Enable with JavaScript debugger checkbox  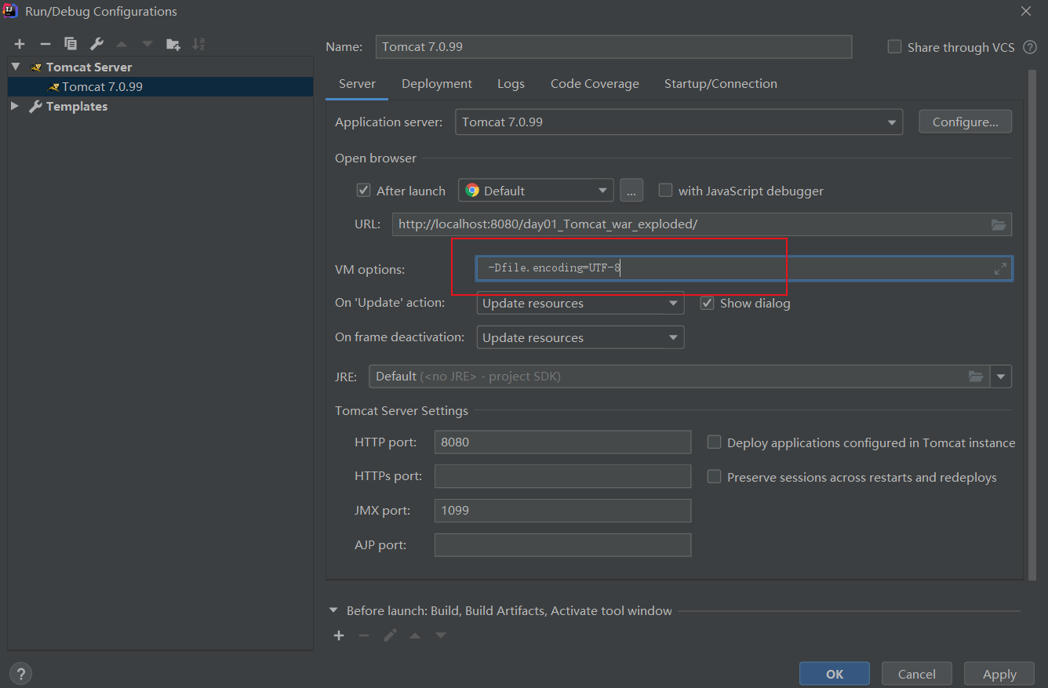click(665, 191)
